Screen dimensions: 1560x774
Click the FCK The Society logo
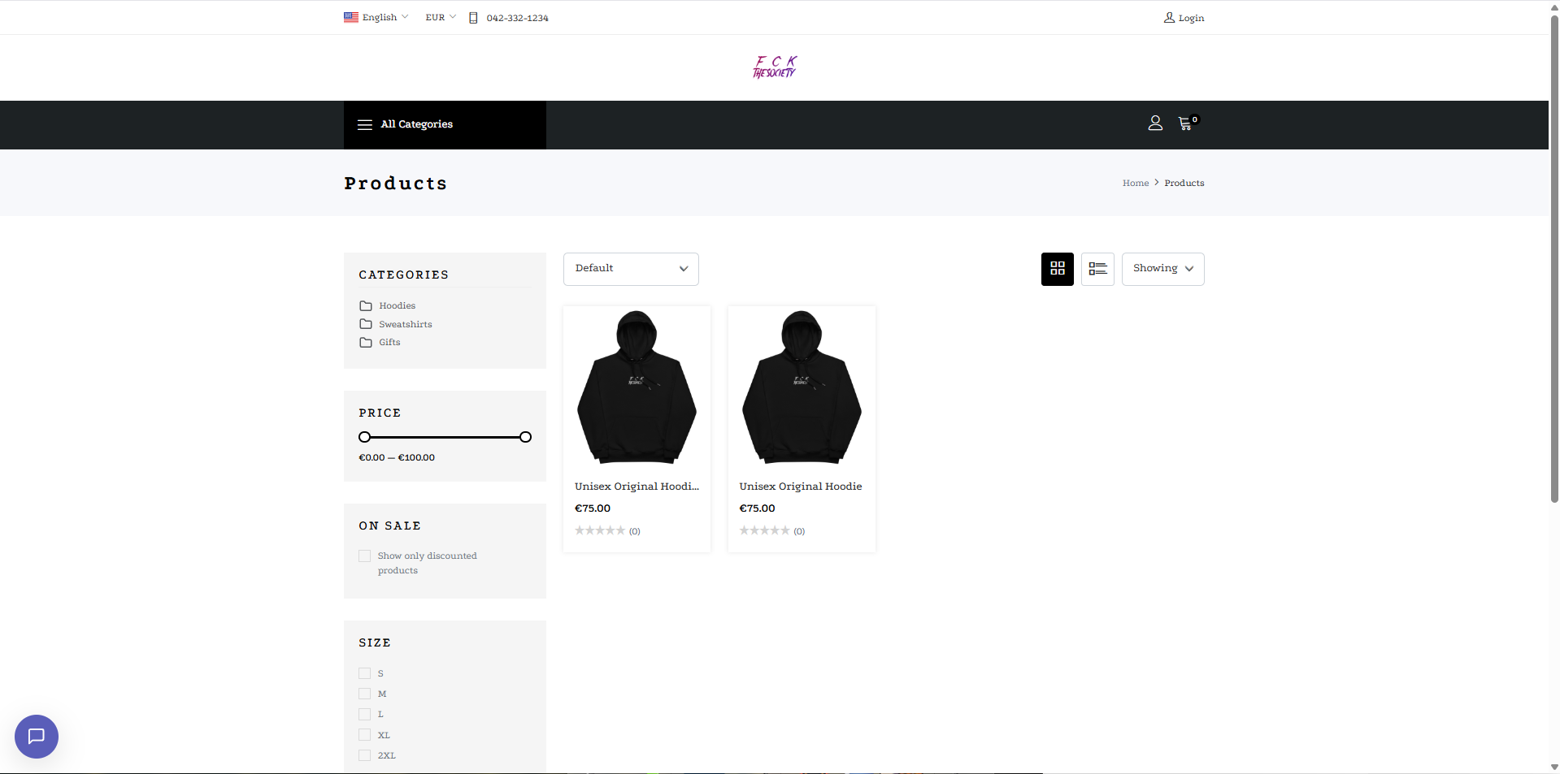[774, 67]
